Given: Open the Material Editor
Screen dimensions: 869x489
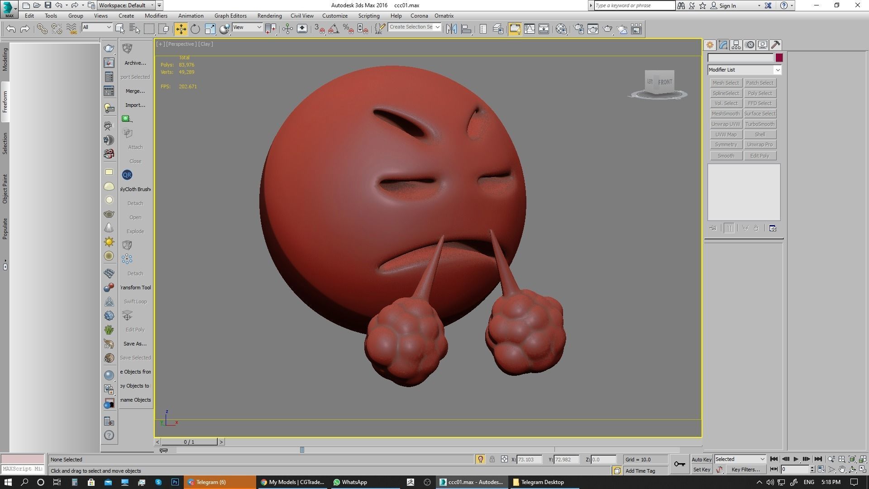Looking at the screenshot, I should tap(561, 29).
